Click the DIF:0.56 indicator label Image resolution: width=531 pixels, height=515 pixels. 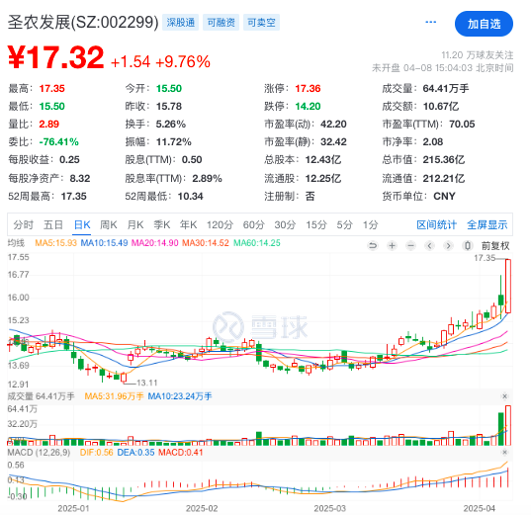pyautogui.click(x=97, y=453)
